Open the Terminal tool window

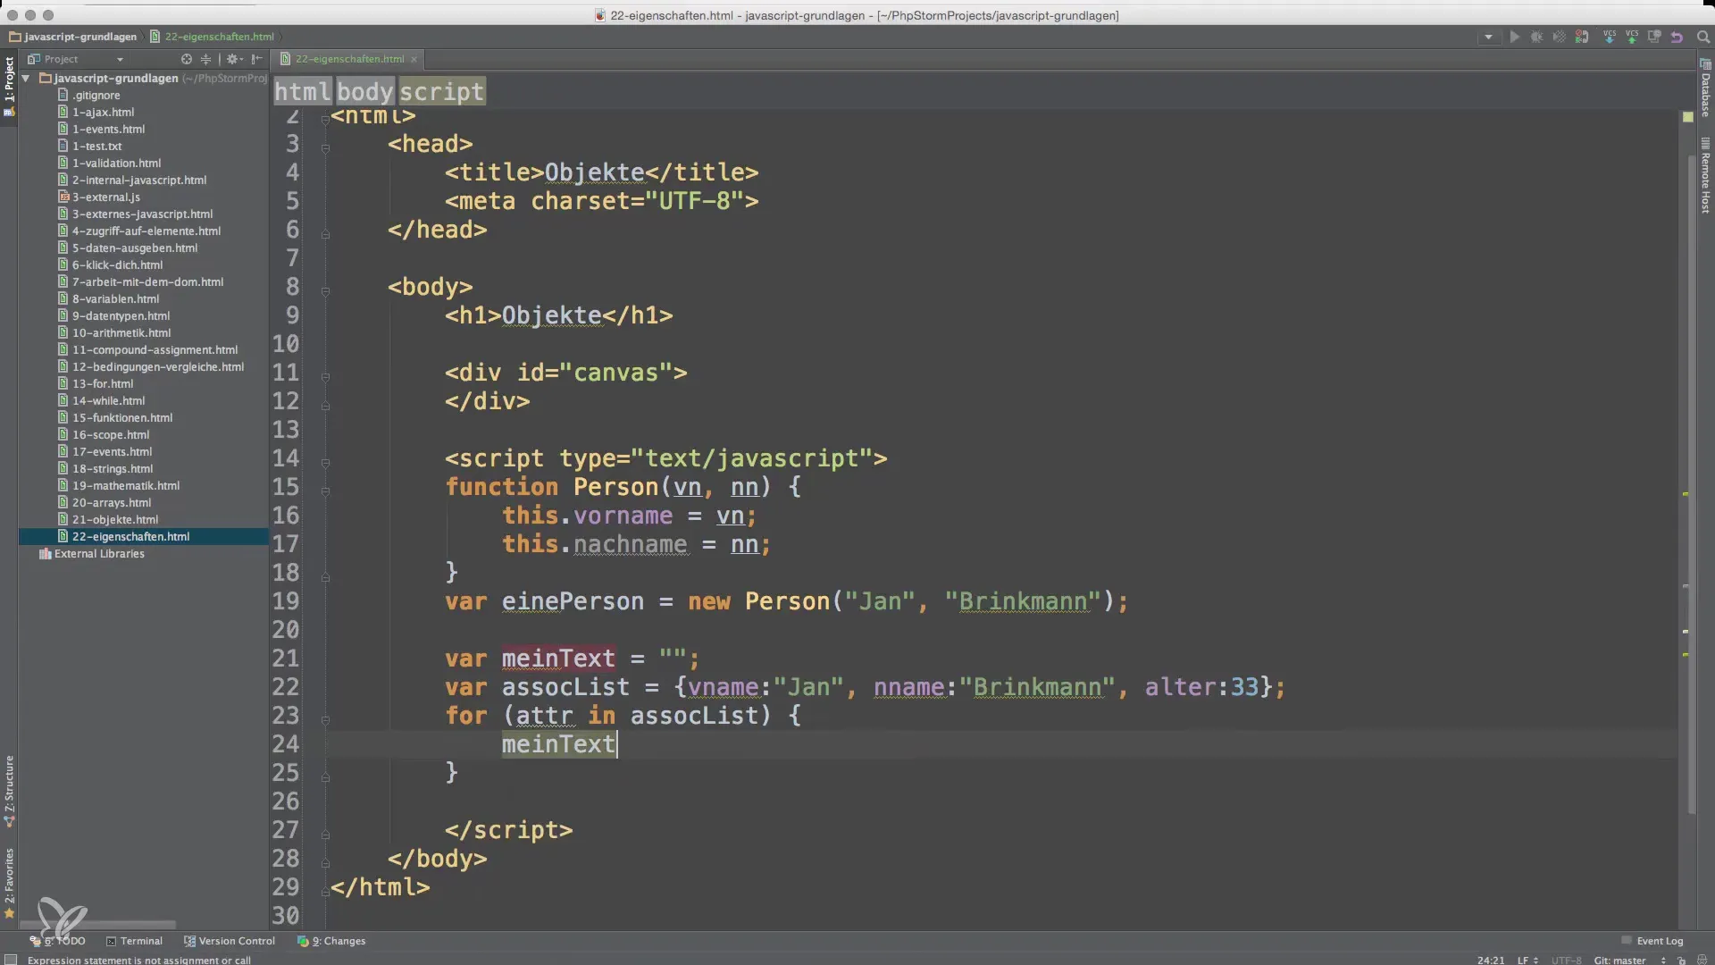(134, 941)
